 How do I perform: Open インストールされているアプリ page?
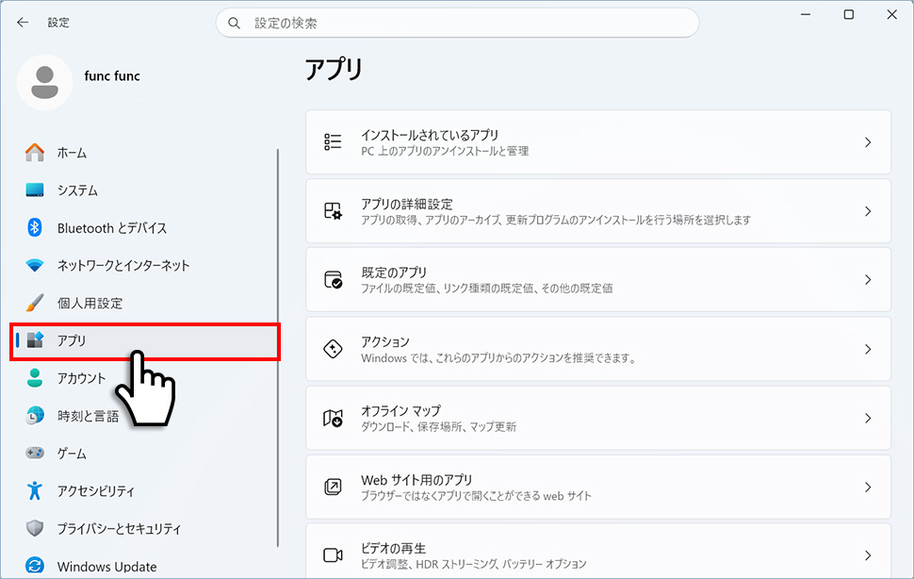(x=598, y=141)
